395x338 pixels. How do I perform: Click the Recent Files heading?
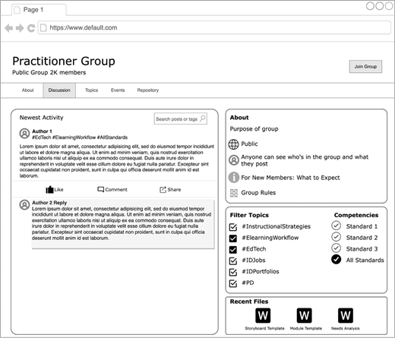(x=249, y=302)
